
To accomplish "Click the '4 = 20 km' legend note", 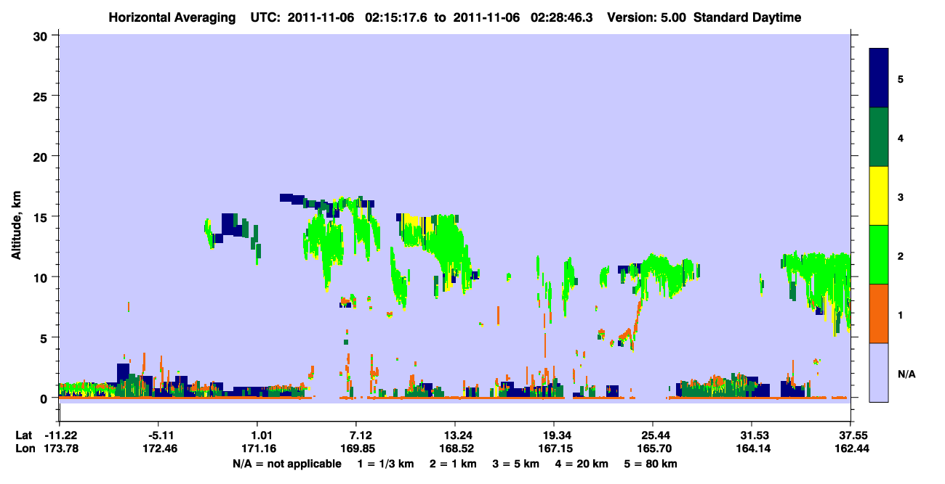I will pyautogui.click(x=582, y=463).
